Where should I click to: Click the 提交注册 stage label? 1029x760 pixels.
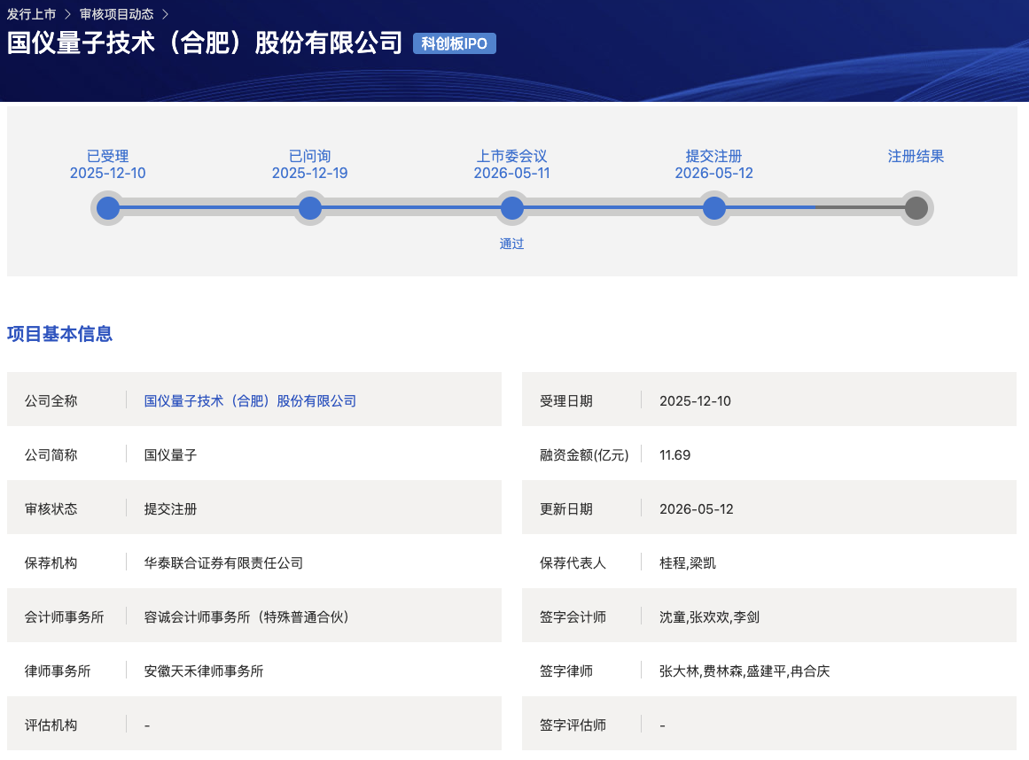point(714,156)
